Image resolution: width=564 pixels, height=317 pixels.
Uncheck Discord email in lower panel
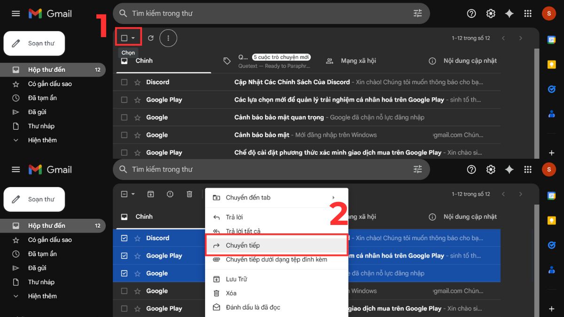point(124,238)
